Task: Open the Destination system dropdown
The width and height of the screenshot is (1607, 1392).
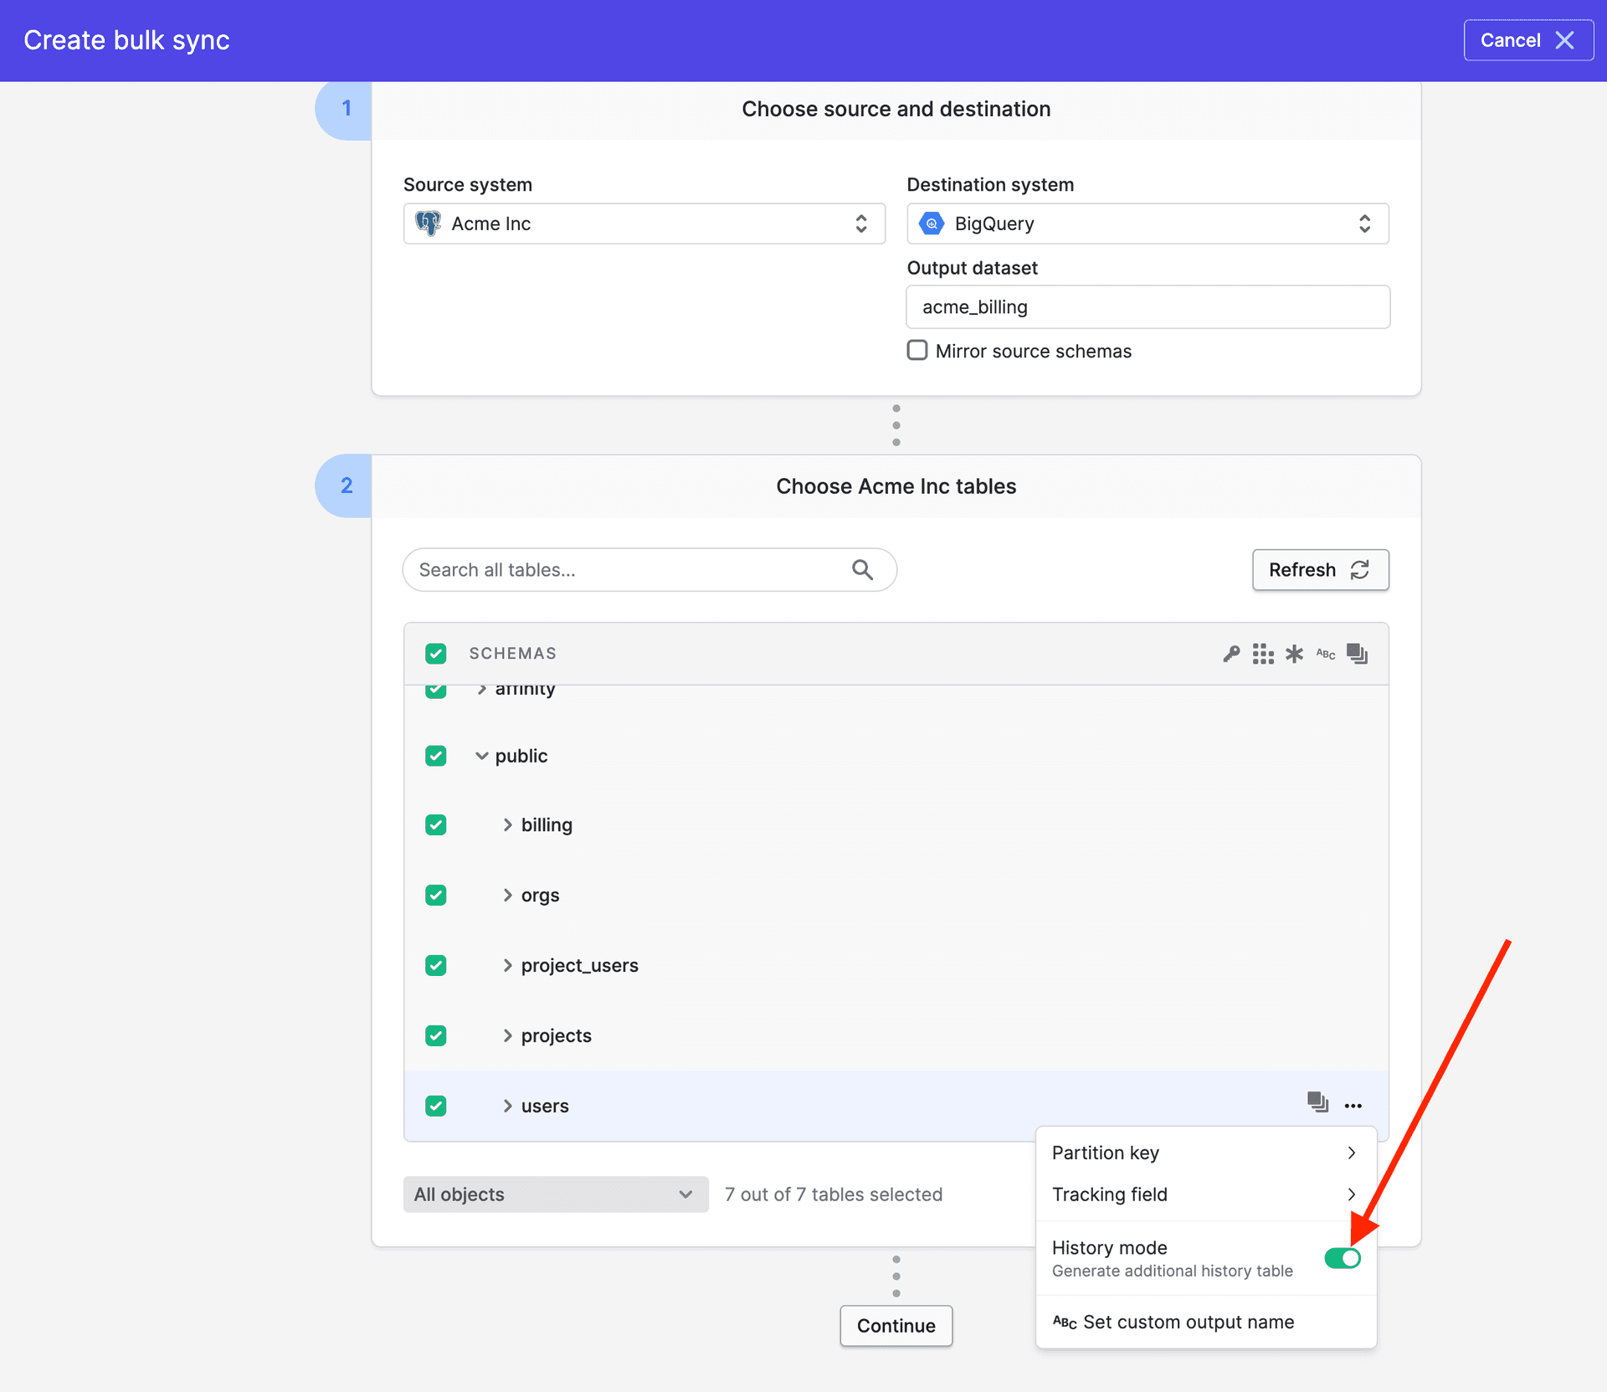Action: click(x=1147, y=223)
